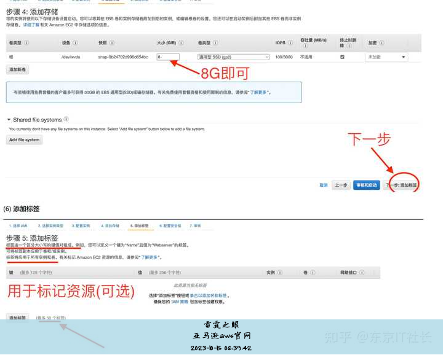Collapse the Shared file systems section
The image size is (443, 355).
[9, 120]
